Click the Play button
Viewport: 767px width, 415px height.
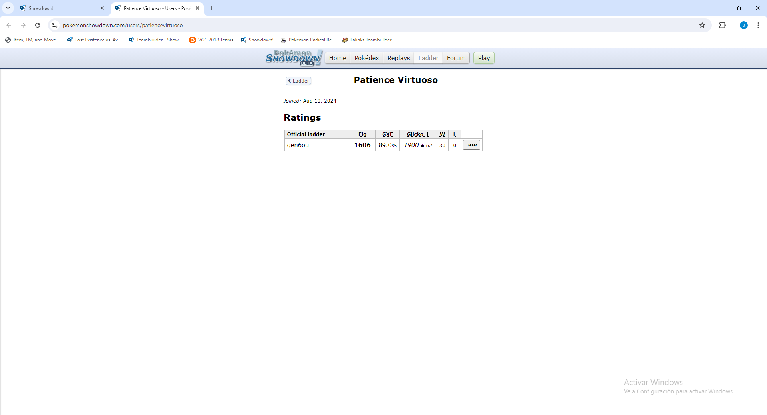pyautogui.click(x=484, y=58)
